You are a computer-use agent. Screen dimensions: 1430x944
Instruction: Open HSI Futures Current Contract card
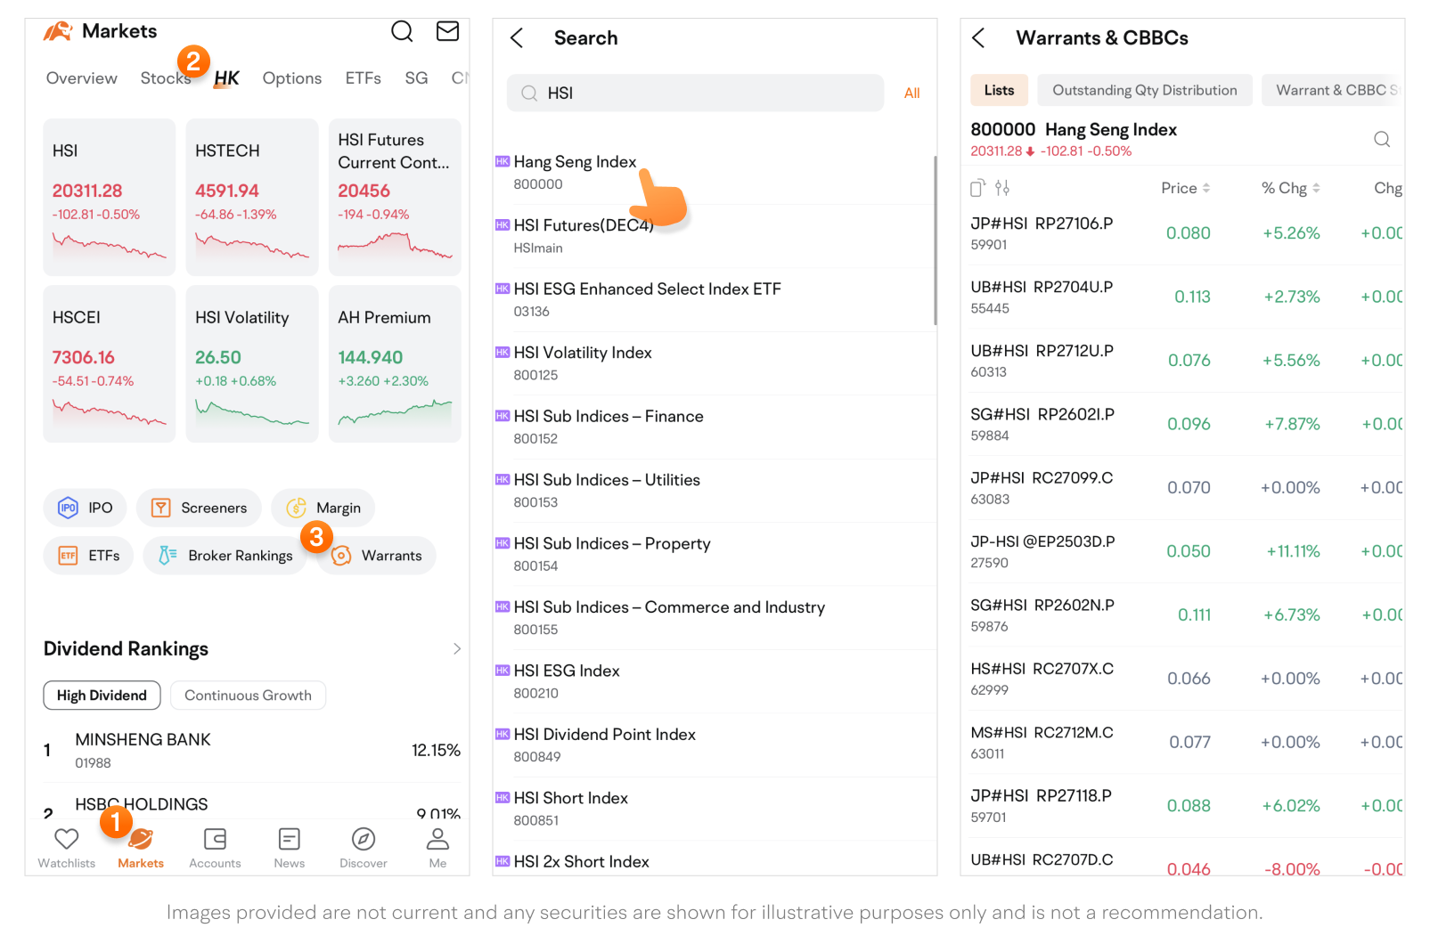coord(395,197)
